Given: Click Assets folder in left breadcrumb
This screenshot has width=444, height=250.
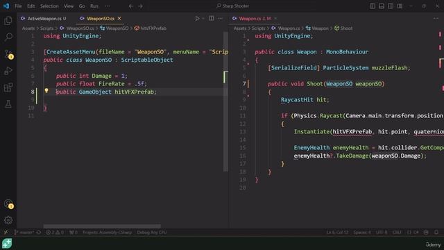Looking at the screenshot, I should point(28,28).
